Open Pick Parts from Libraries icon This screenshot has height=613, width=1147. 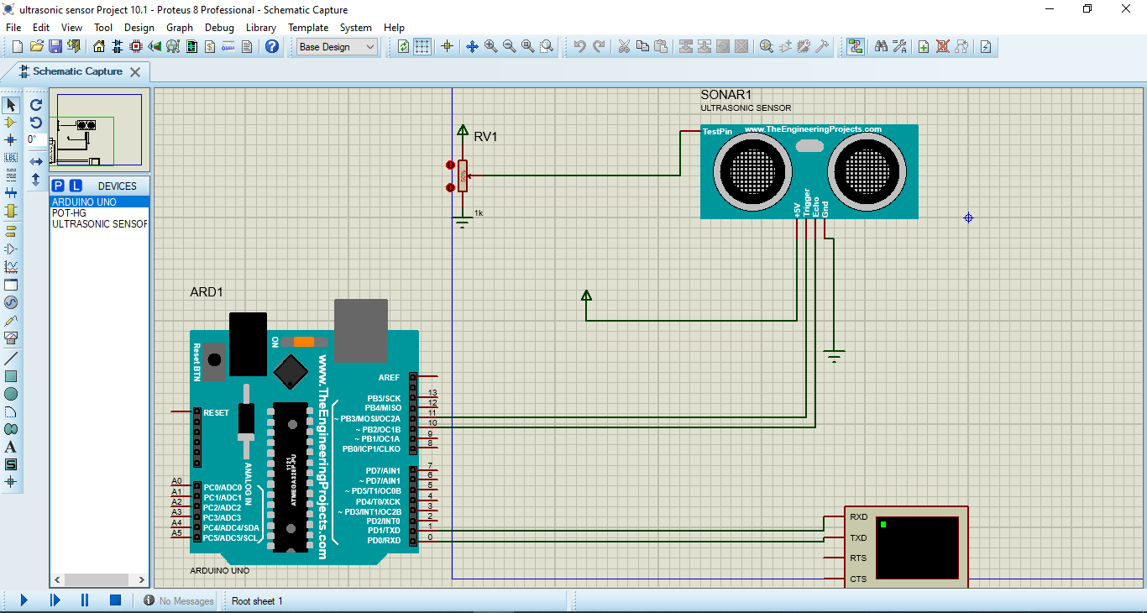coord(766,47)
